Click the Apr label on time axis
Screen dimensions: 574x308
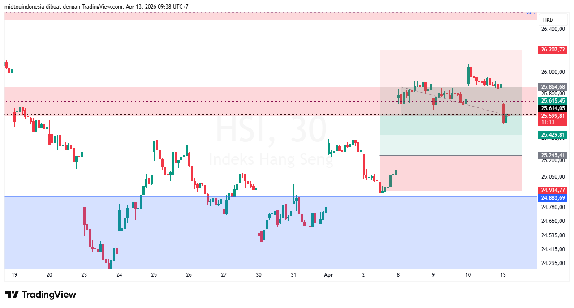(x=328, y=275)
